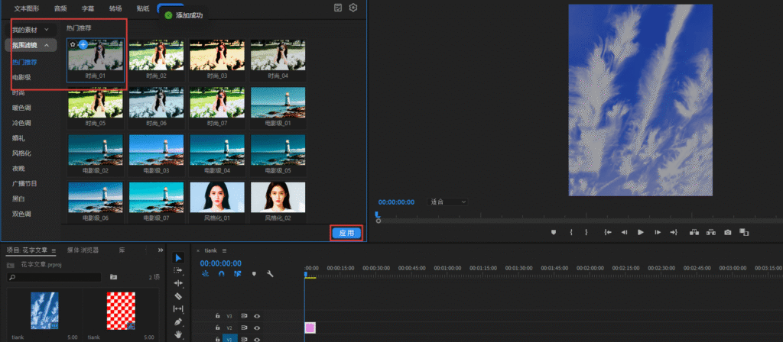
Task: Select the 风格化_01 filter thumbnail
Action: click(217, 200)
